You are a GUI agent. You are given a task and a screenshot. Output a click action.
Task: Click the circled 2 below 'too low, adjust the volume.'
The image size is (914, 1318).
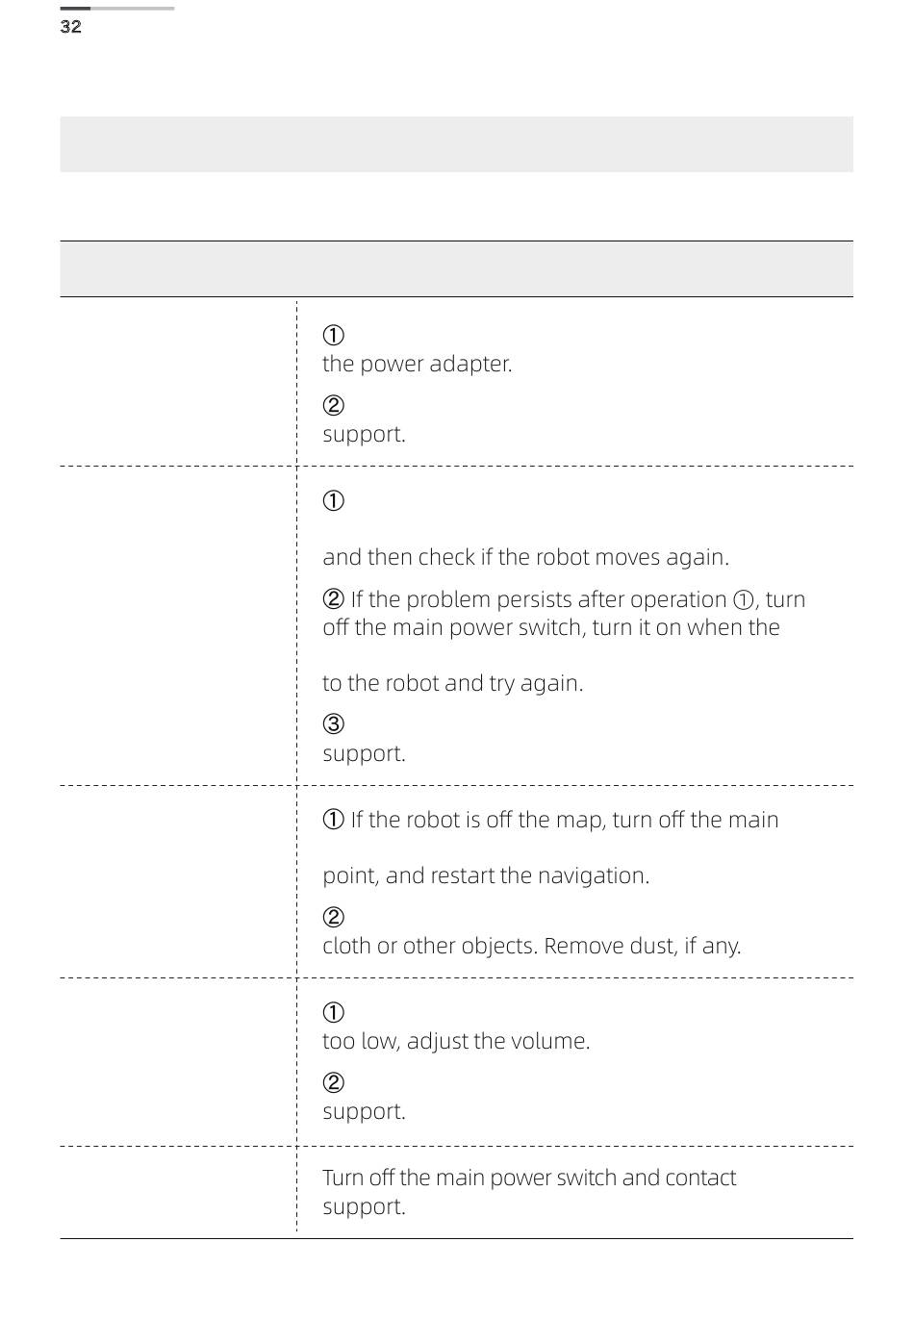[x=333, y=1083]
